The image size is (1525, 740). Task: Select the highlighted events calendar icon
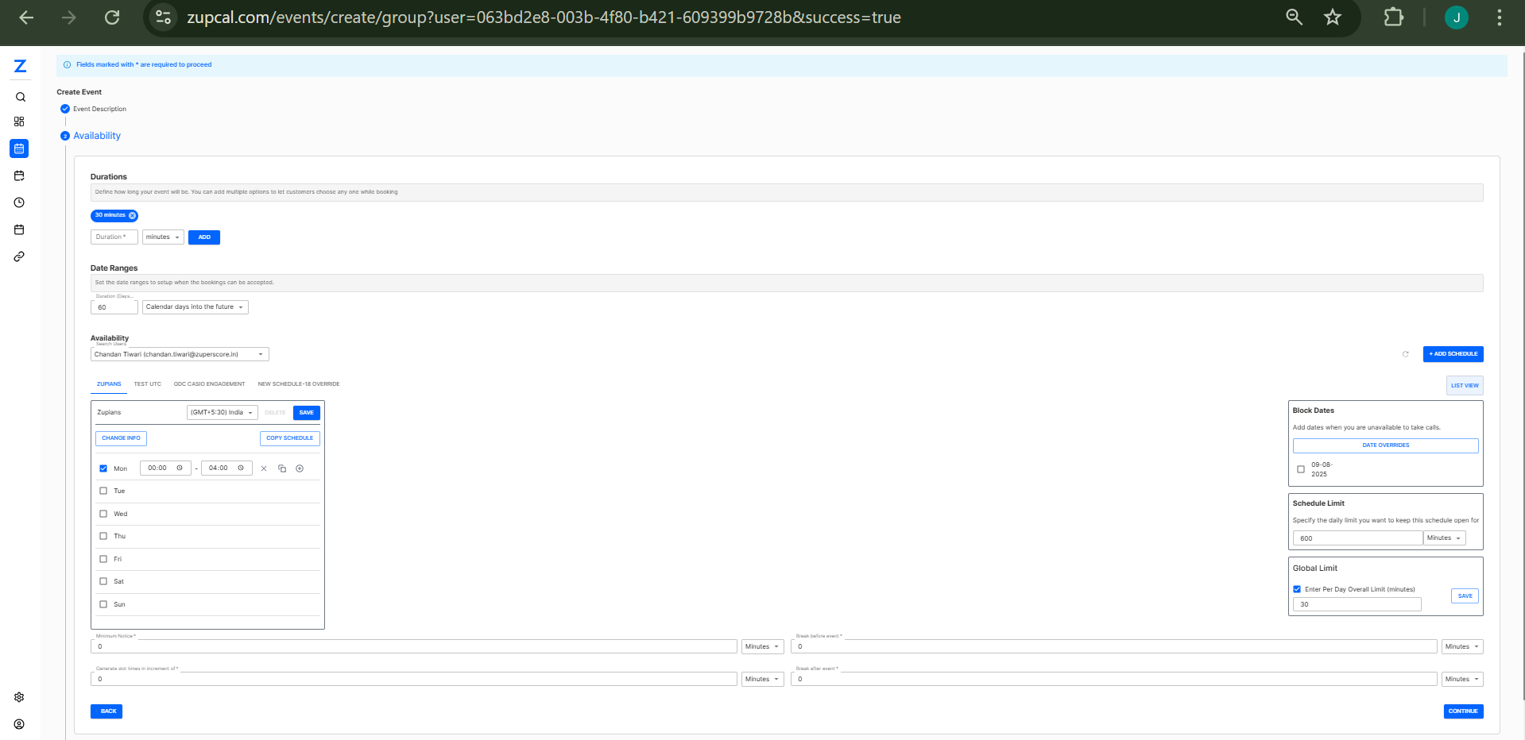pyautogui.click(x=19, y=148)
